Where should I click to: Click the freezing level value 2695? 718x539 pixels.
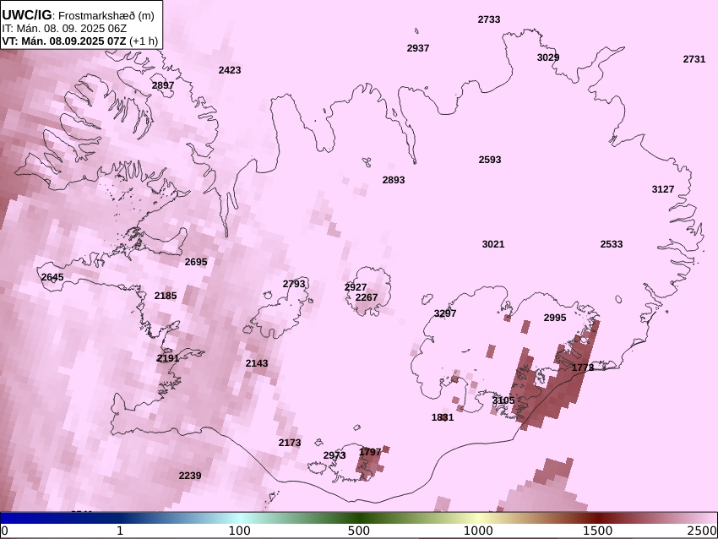196,262
